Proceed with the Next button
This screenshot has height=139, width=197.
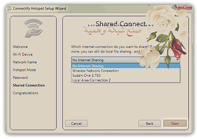[175, 124]
